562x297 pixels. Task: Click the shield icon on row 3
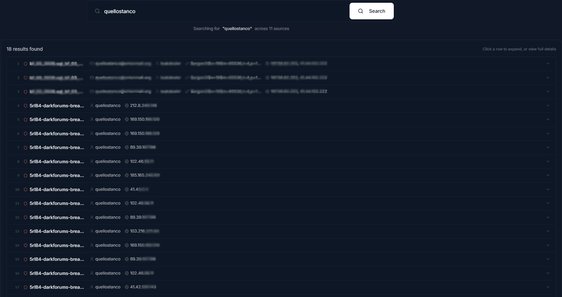point(26,92)
